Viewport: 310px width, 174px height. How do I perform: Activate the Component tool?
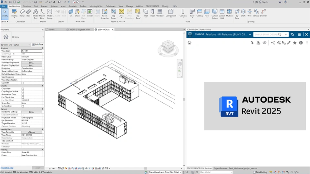pos(171,13)
